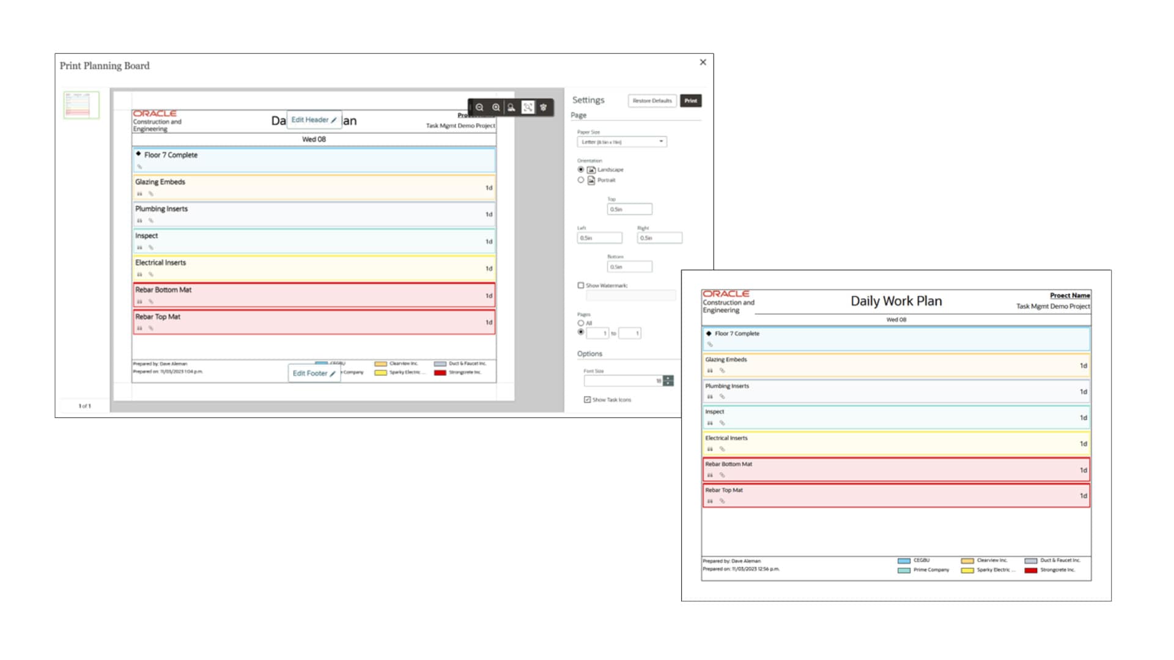Increase the Font Size stepper value
The height and width of the screenshot is (660, 1174).
coord(668,378)
